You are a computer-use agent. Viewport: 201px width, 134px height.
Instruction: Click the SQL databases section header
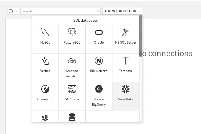[86, 20]
